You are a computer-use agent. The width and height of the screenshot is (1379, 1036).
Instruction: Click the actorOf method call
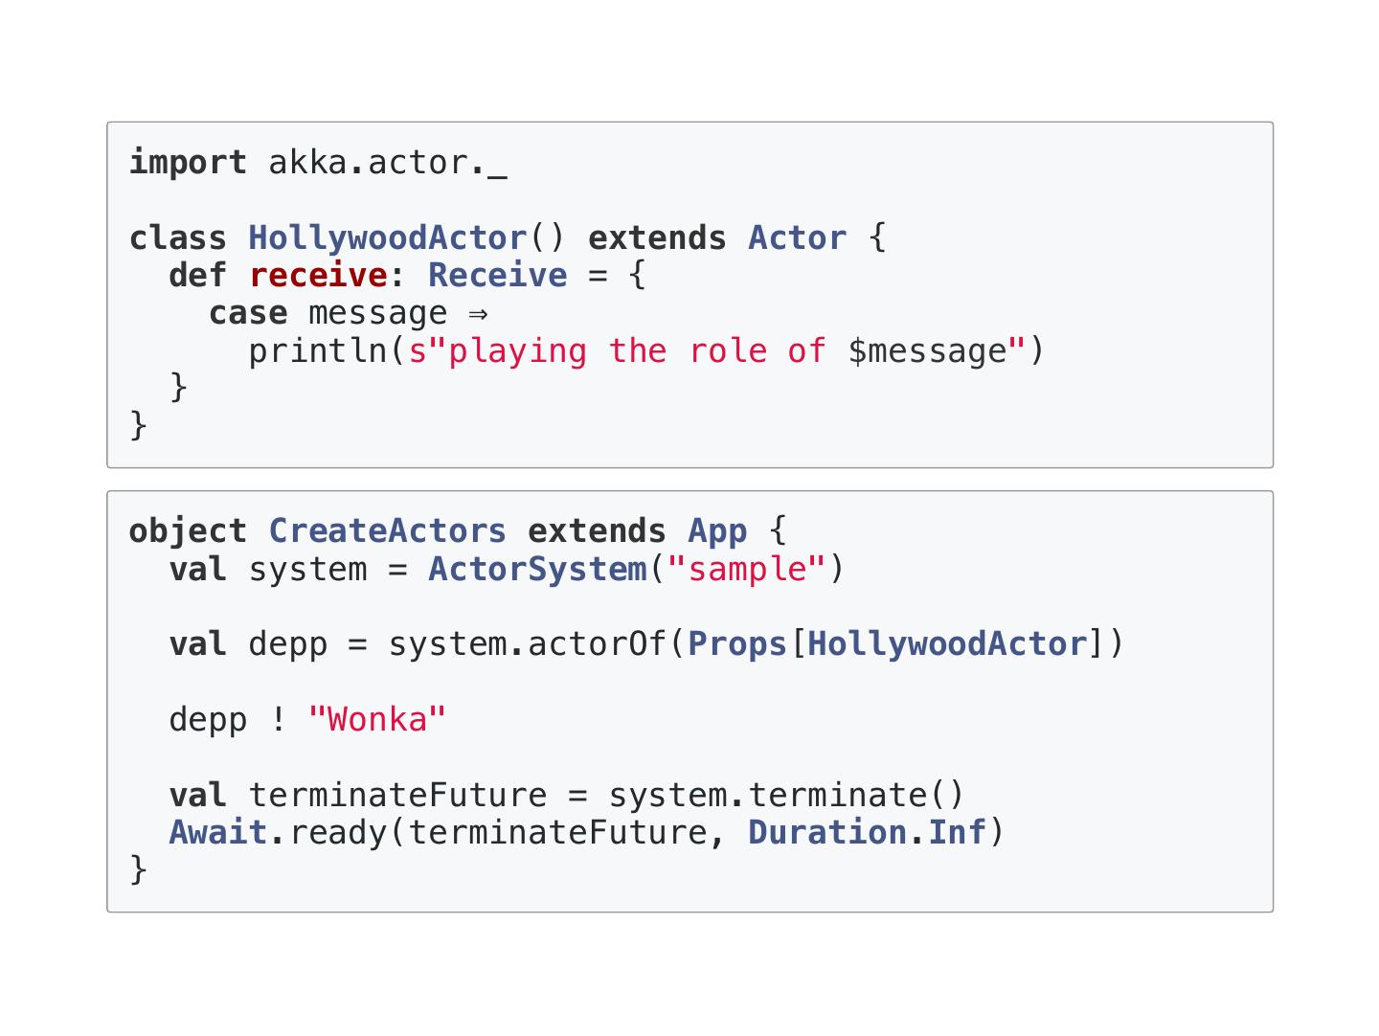tap(596, 644)
